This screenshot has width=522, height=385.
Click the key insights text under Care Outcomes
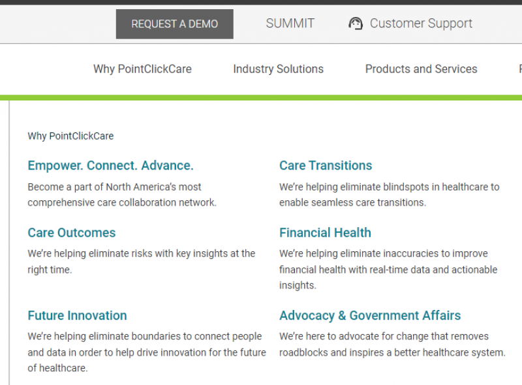click(141, 261)
